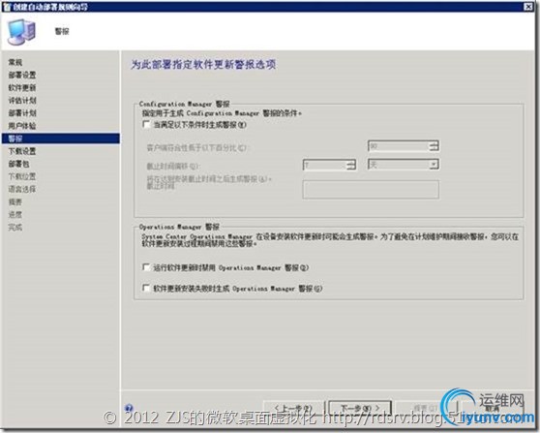
Task: Click the 'Operations Manager 警报' group label
Action: point(179,227)
